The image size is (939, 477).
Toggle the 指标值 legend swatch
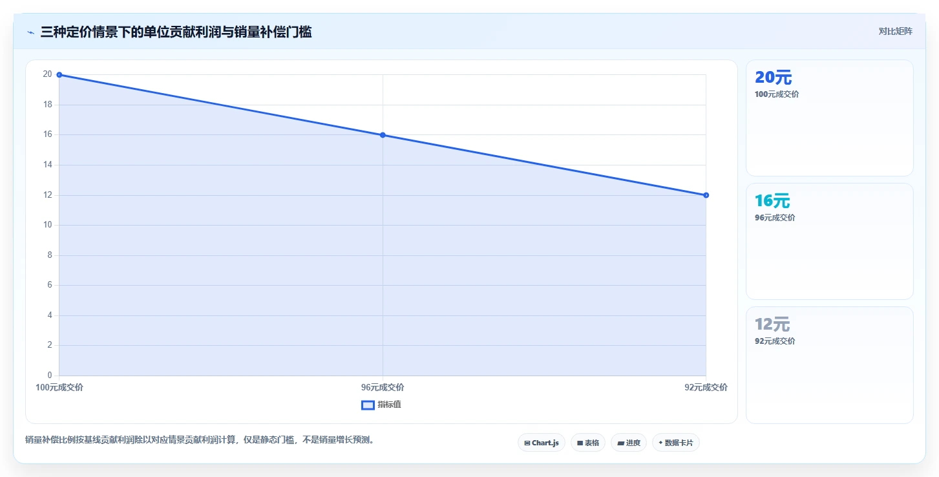point(368,405)
